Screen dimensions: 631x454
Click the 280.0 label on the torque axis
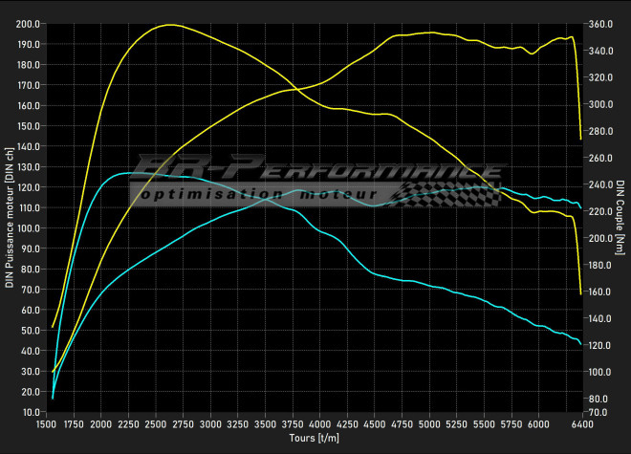[601, 131]
